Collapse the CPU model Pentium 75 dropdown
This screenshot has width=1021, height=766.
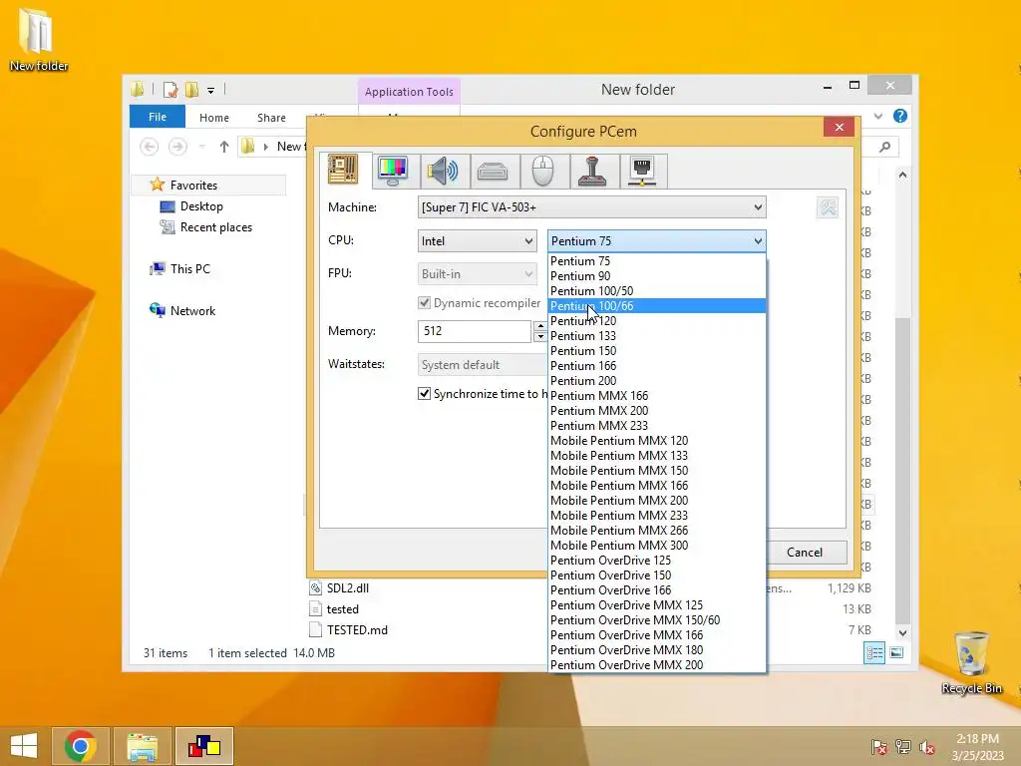click(x=656, y=241)
